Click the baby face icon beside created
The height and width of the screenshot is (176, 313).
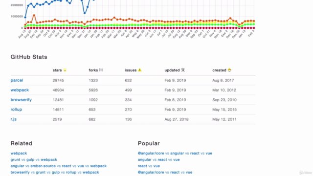point(229,70)
